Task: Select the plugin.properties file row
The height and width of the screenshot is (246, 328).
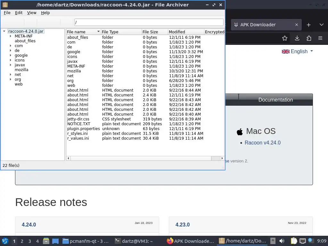Action: [x=145, y=129]
